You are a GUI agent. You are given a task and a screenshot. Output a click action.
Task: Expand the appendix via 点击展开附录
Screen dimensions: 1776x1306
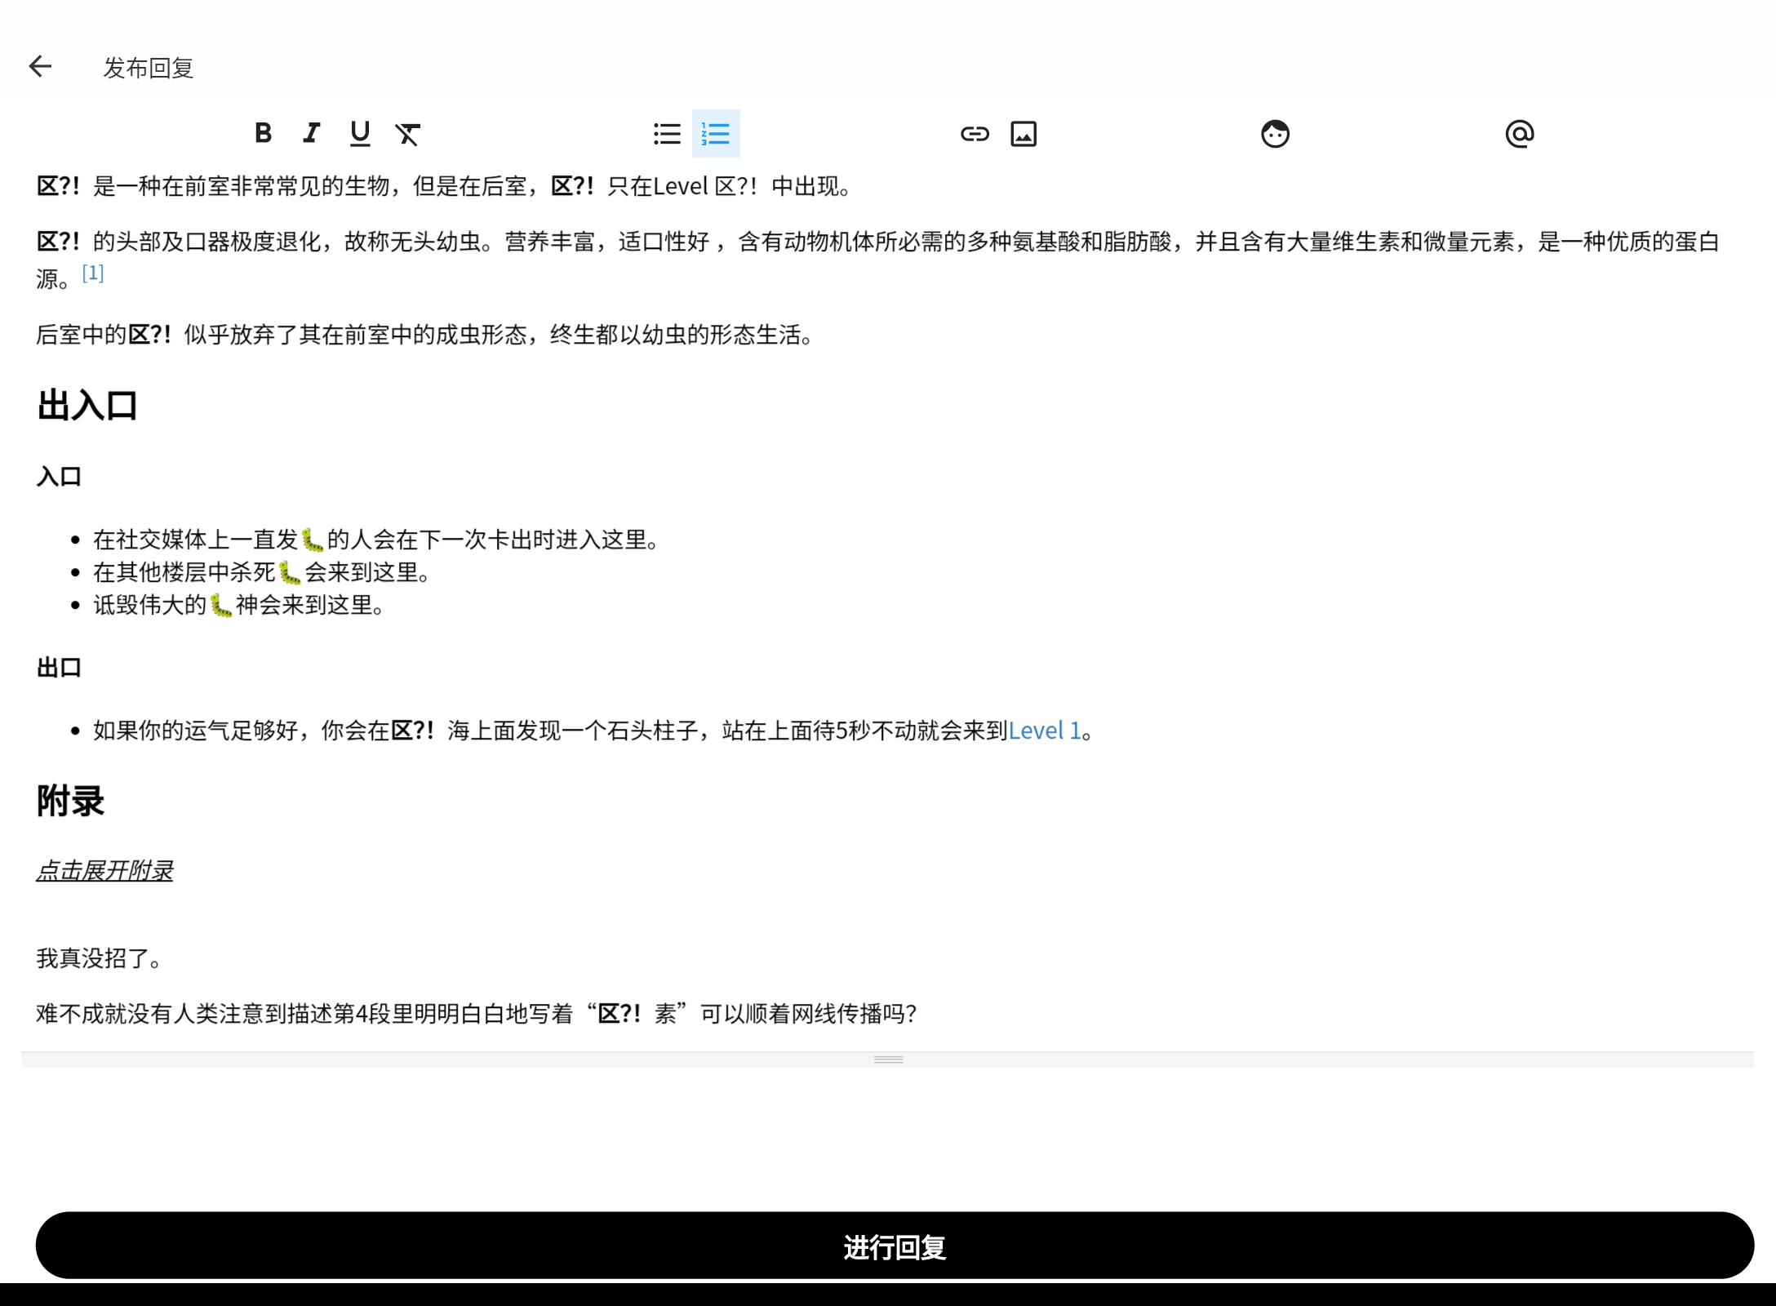(104, 871)
